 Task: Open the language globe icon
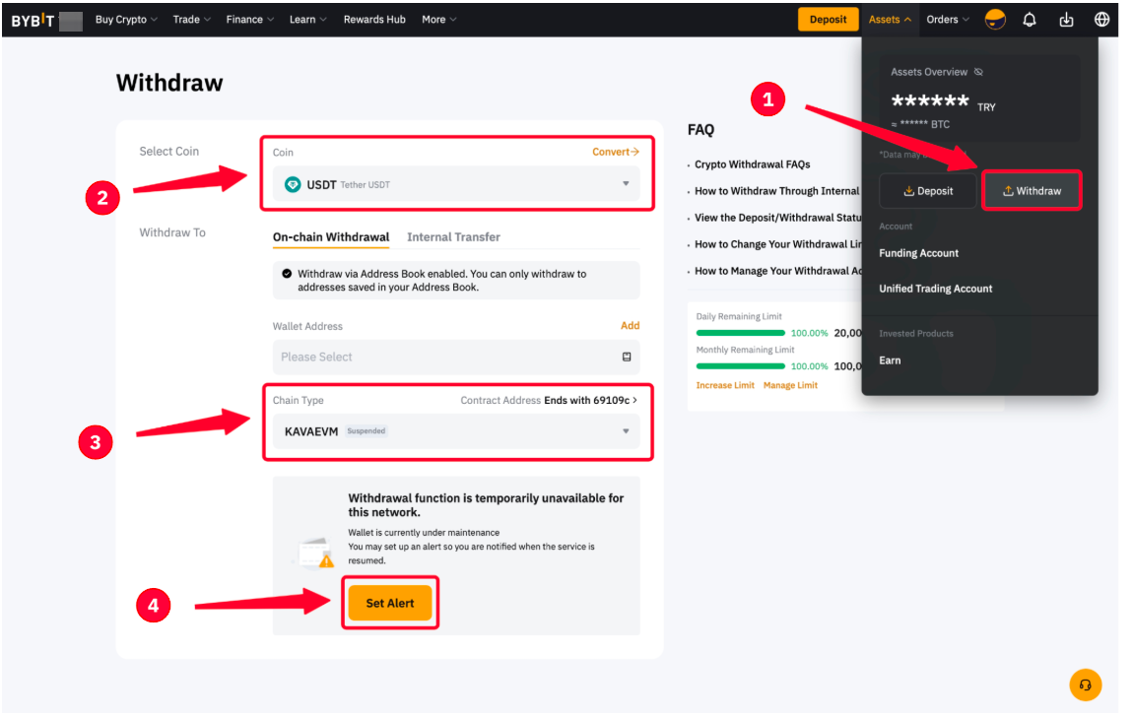[x=1101, y=20]
